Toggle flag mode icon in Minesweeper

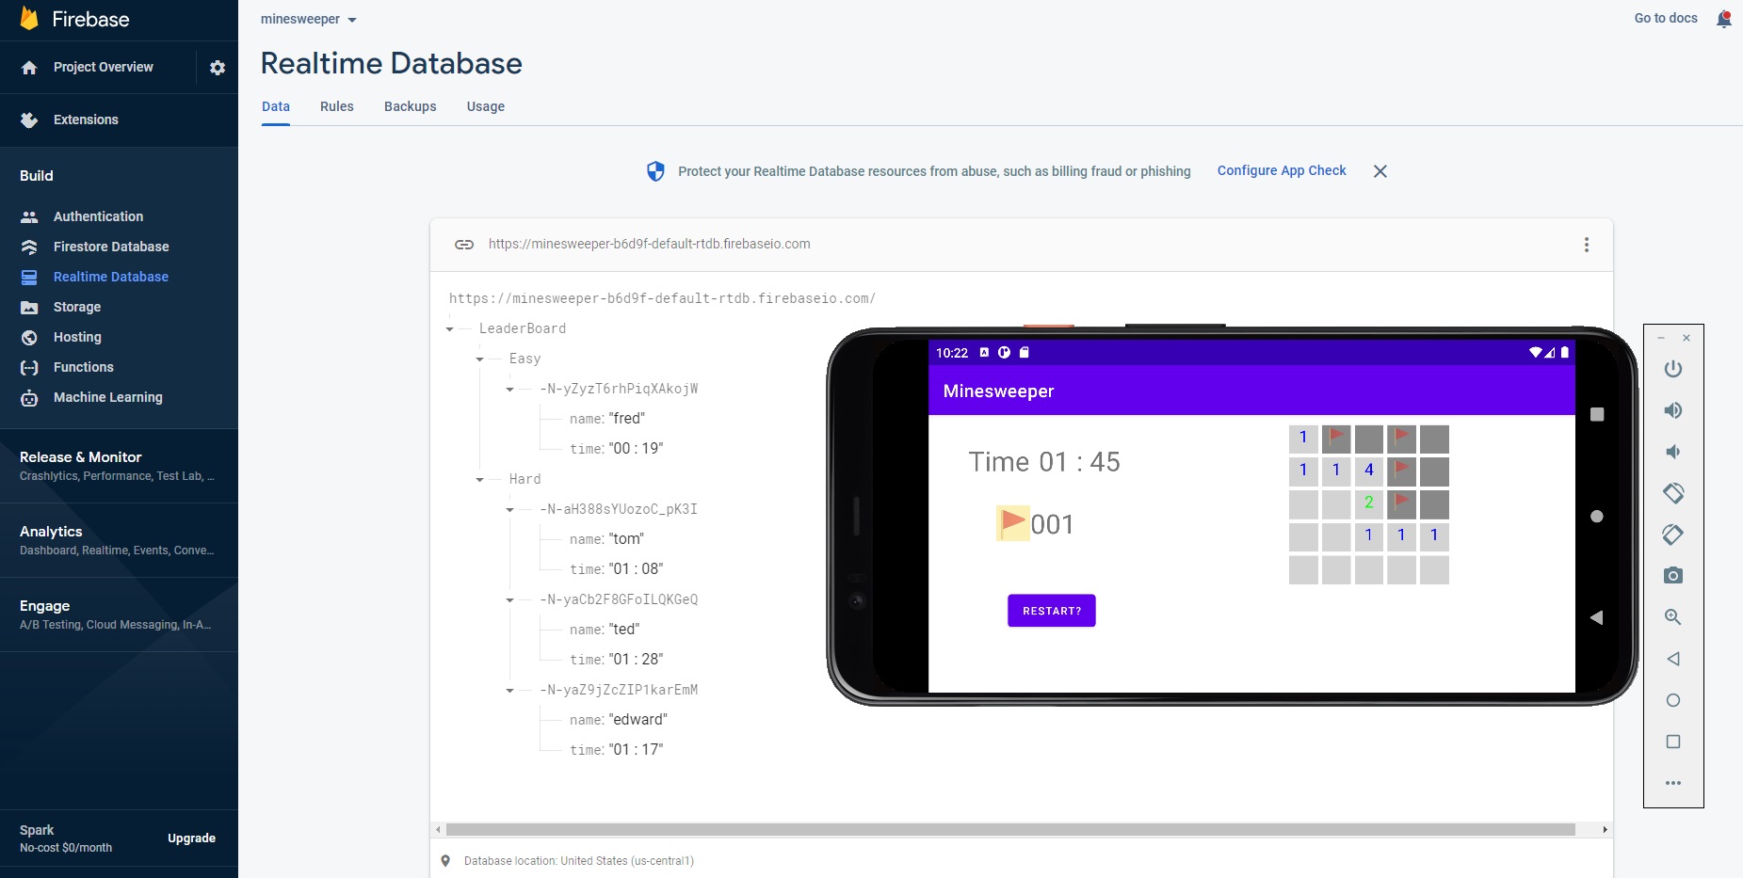click(1013, 523)
